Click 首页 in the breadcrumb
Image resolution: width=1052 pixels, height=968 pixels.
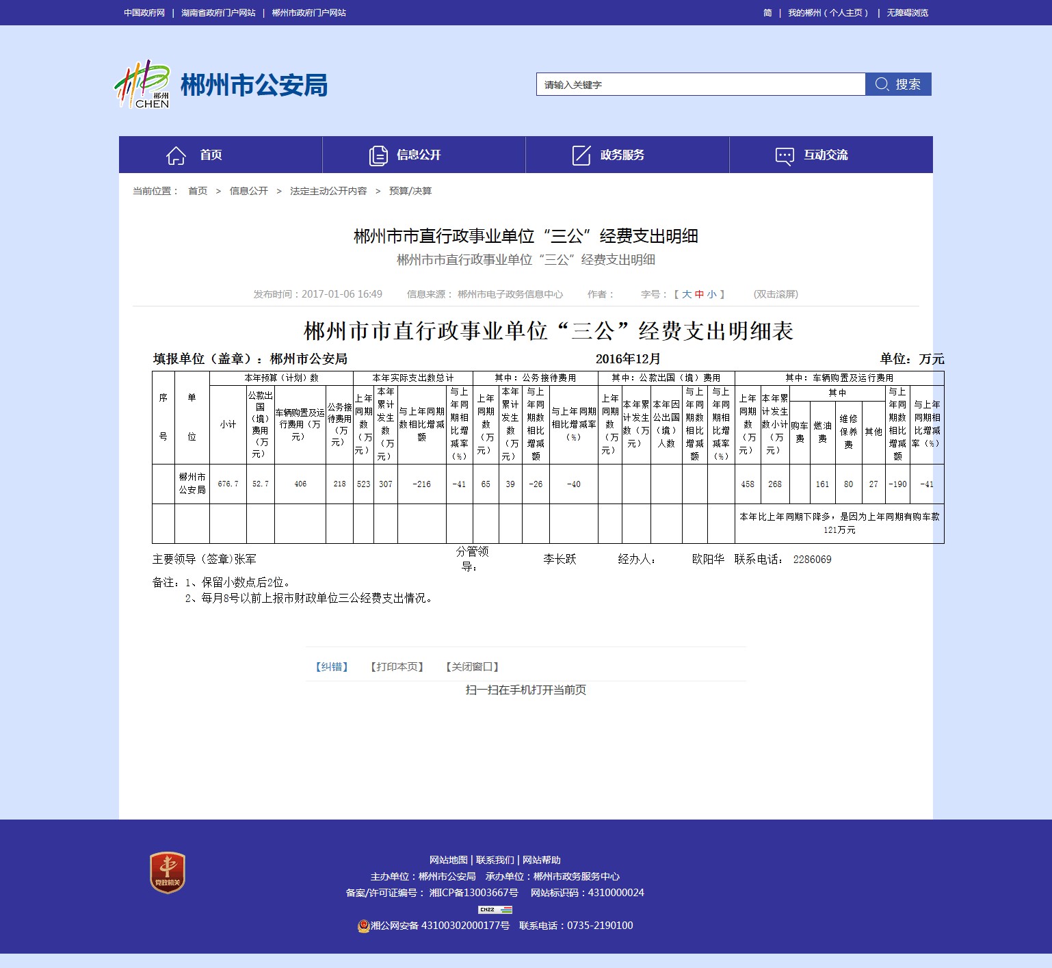198,191
